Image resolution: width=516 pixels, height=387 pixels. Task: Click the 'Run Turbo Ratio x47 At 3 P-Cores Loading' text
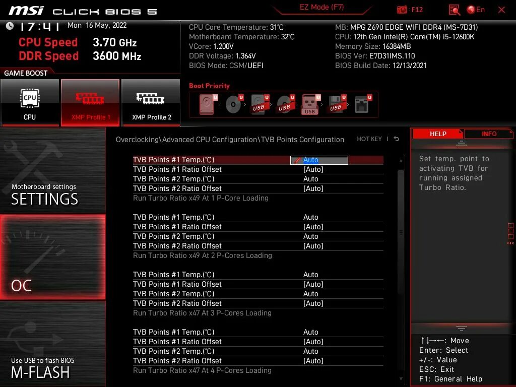(203, 313)
